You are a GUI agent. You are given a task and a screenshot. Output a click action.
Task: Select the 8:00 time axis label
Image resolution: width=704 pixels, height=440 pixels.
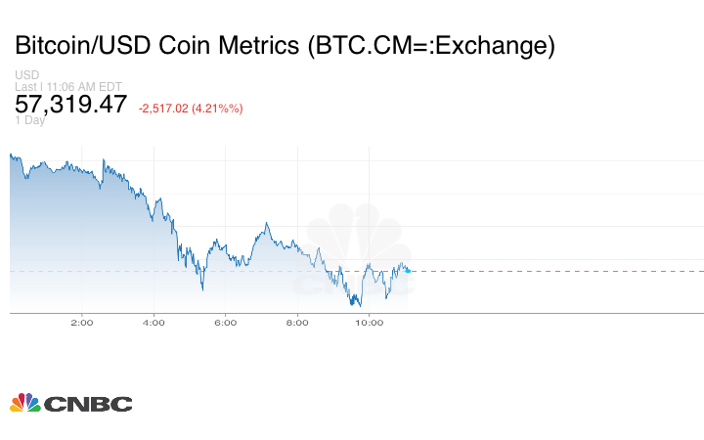point(297,323)
